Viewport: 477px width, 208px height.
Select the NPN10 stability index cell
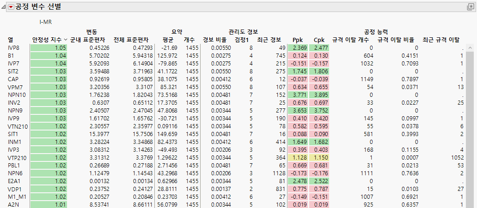pyautogui.click(x=49, y=95)
